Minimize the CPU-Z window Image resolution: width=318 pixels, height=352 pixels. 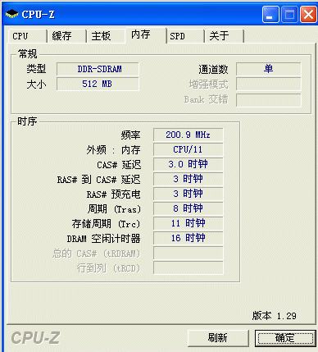(x=270, y=15)
